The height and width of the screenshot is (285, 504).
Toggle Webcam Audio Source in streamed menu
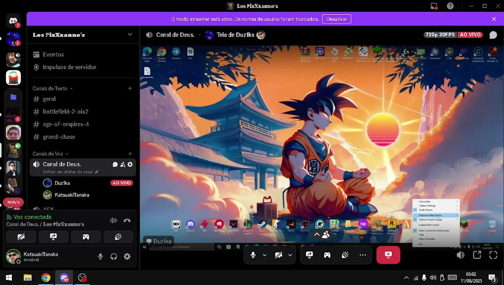point(435,219)
